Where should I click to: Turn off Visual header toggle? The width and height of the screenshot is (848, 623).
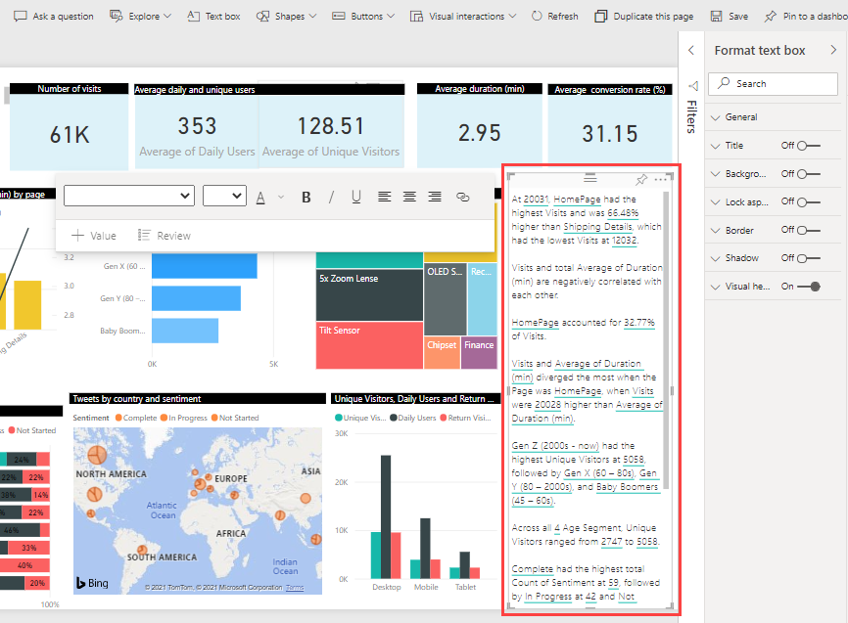click(x=809, y=287)
